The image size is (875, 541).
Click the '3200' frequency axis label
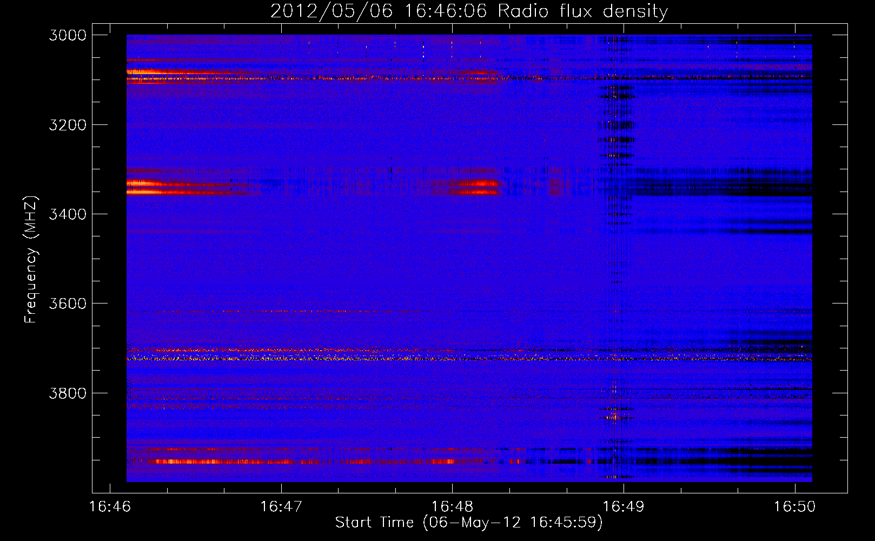click(68, 125)
